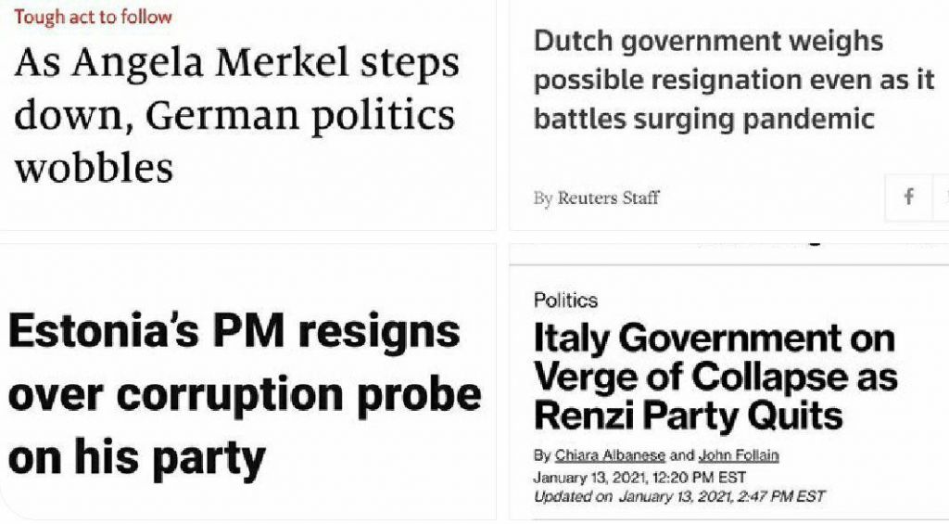Open the Estonia's PM resigns headline
The width and height of the screenshot is (949, 524).
click(x=245, y=394)
